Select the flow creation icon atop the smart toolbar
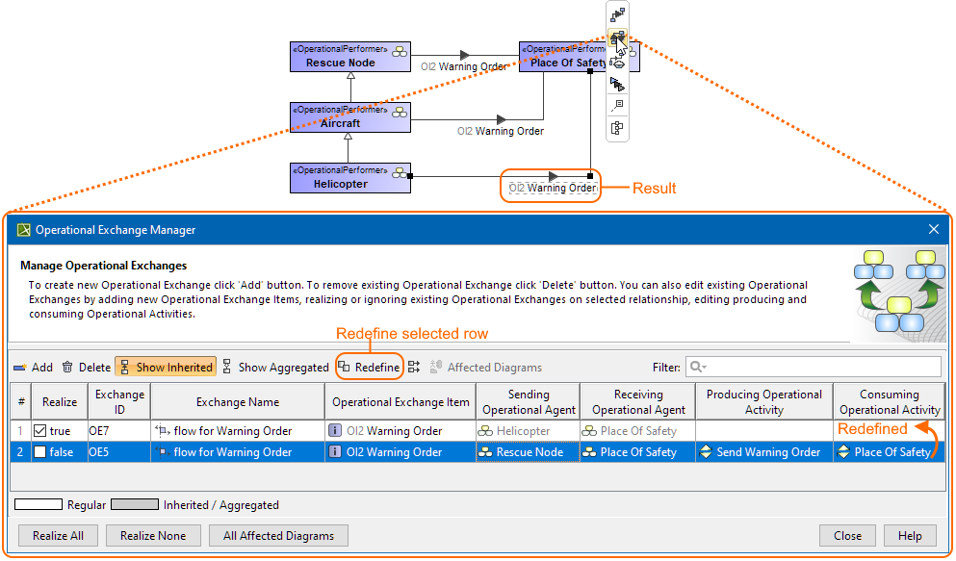 coord(617,13)
